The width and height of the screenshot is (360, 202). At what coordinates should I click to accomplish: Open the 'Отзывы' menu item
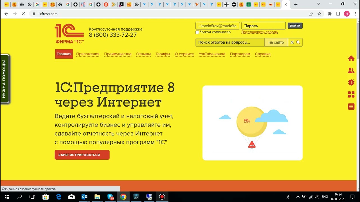click(143, 54)
